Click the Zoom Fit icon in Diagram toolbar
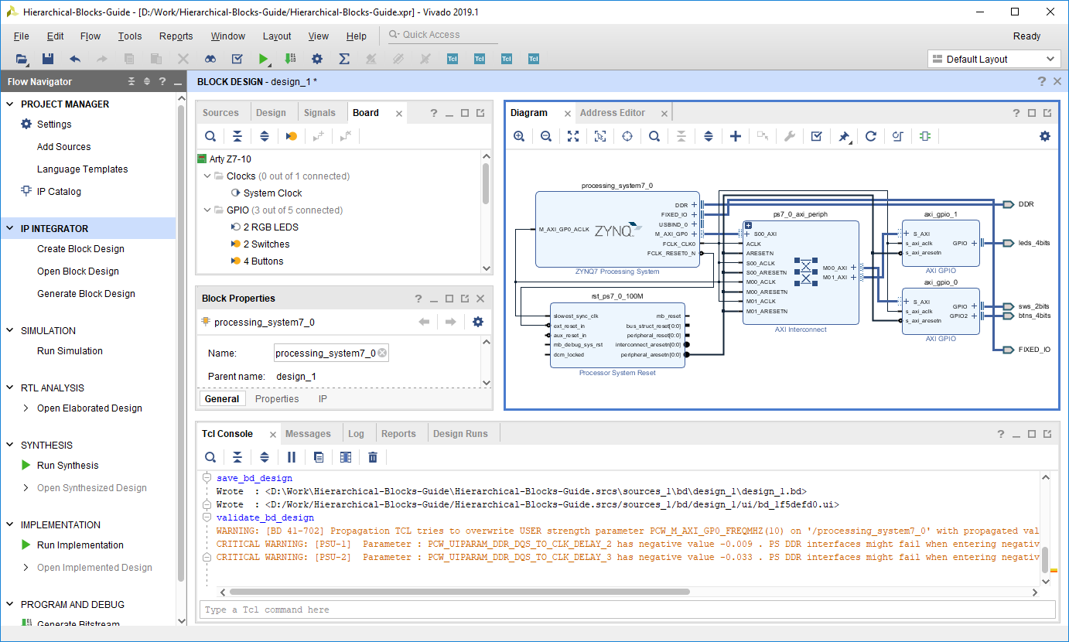Screen dimensions: 1069x642 573,136
